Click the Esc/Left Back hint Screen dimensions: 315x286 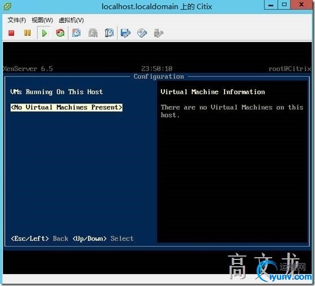point(40,239)
